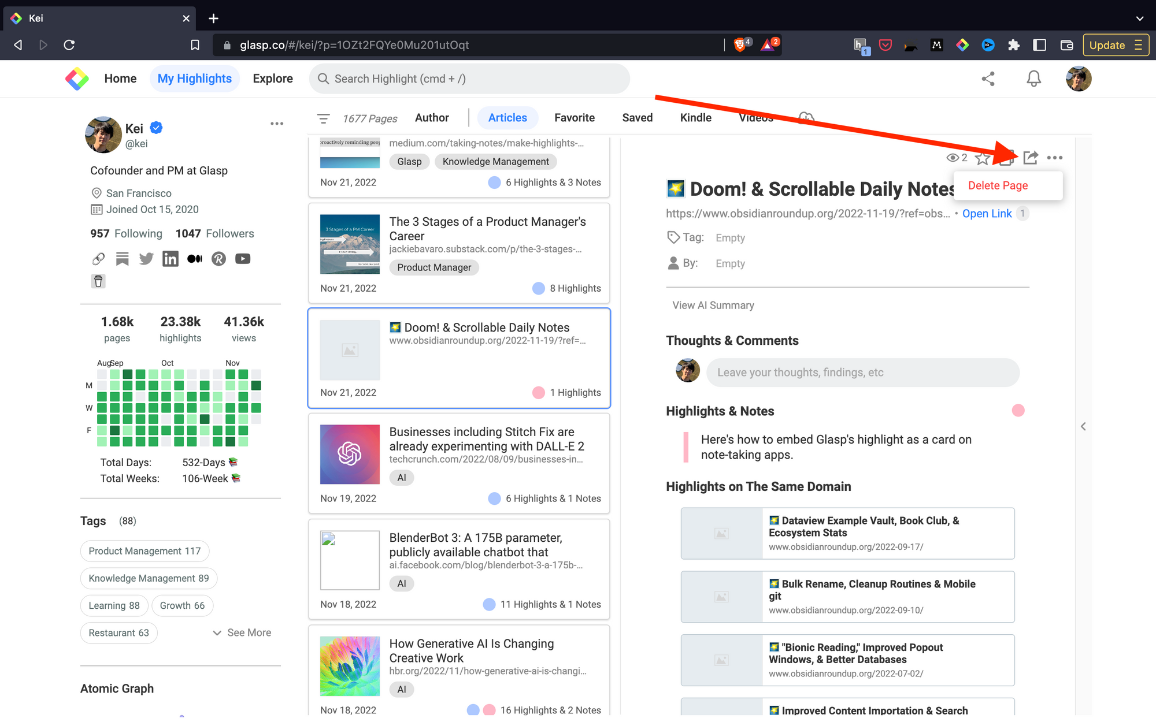Open Kei's YouTube channel icon
The width and height of the screenshot is (1156, 722).
(243, 259)
